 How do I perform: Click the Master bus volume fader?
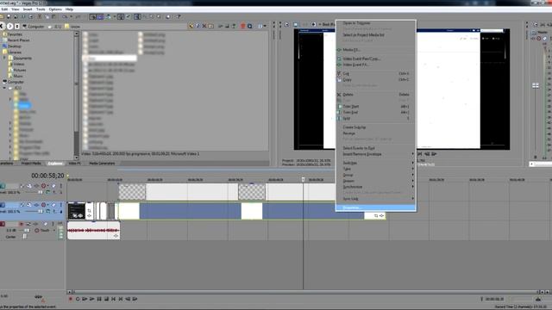(x=536, y=85)
